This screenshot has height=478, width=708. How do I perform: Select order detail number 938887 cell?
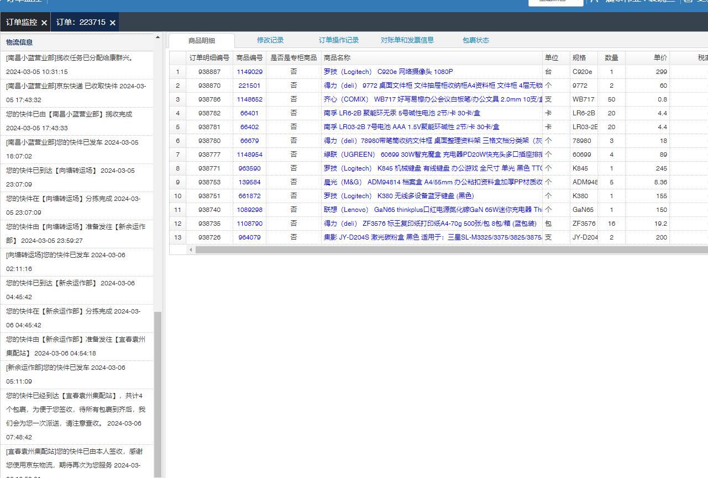point(209,72)
